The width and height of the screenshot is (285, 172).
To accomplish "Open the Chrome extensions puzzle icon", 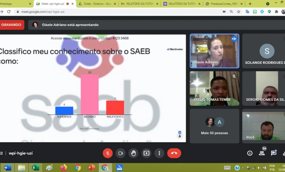I will (276, 11).
